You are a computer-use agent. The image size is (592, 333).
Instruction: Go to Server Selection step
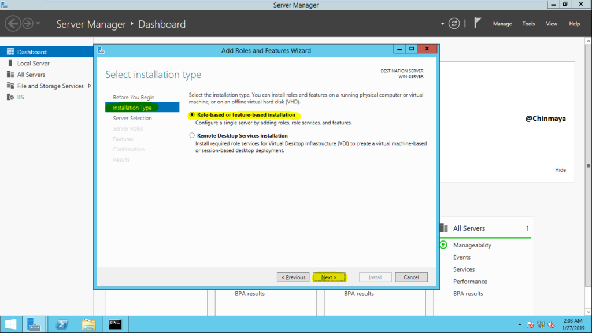pyautogui.click(x=132, y=118)
